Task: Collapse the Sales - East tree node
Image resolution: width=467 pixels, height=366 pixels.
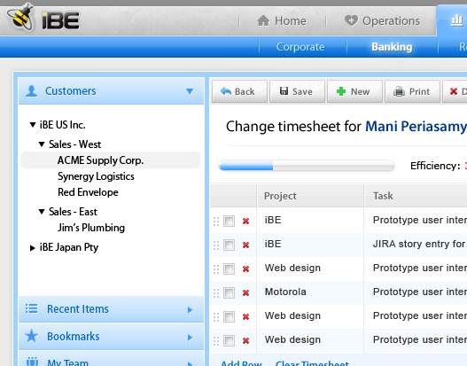Action: 42,212
